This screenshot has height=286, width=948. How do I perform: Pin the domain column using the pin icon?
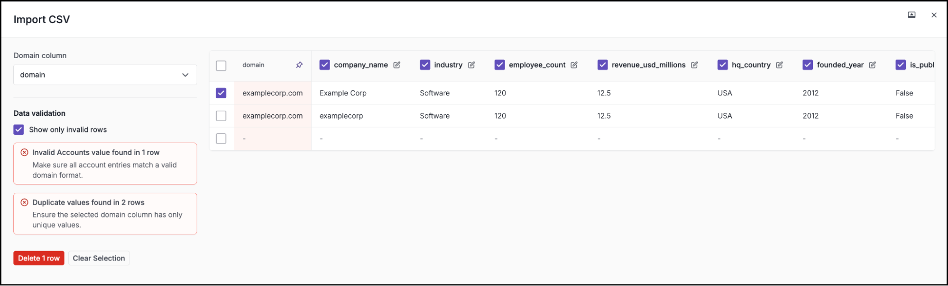click(x=299, y=65)
